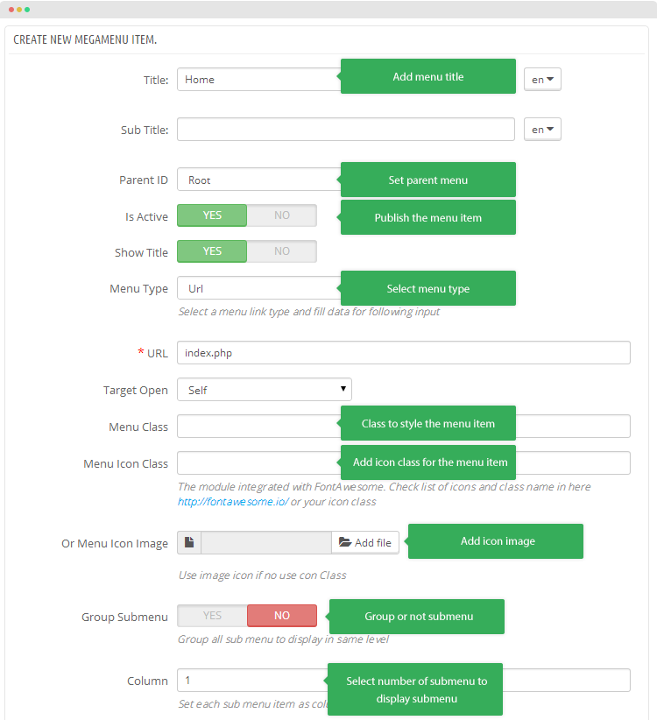Screen dimensions: 657x720
Task: Set Is Active to YES
Action: point(212,215)
